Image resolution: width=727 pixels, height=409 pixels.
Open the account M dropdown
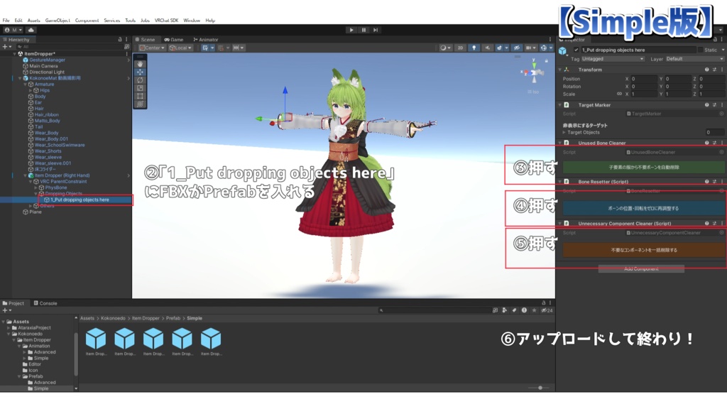[x=13, y=30]
